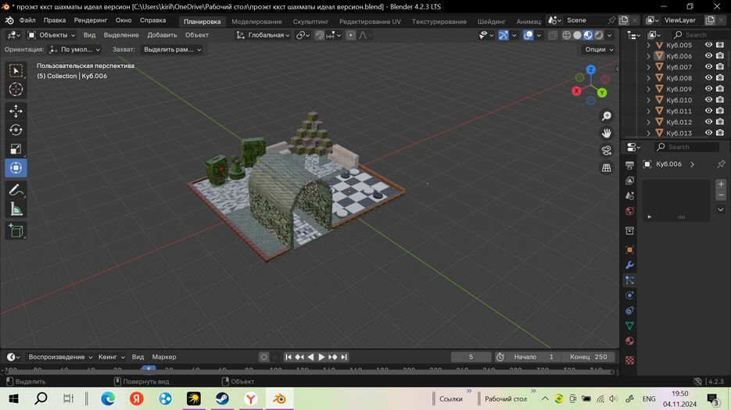Open World properties globe tab
731x410 pixels.
(x=629, y=211)
